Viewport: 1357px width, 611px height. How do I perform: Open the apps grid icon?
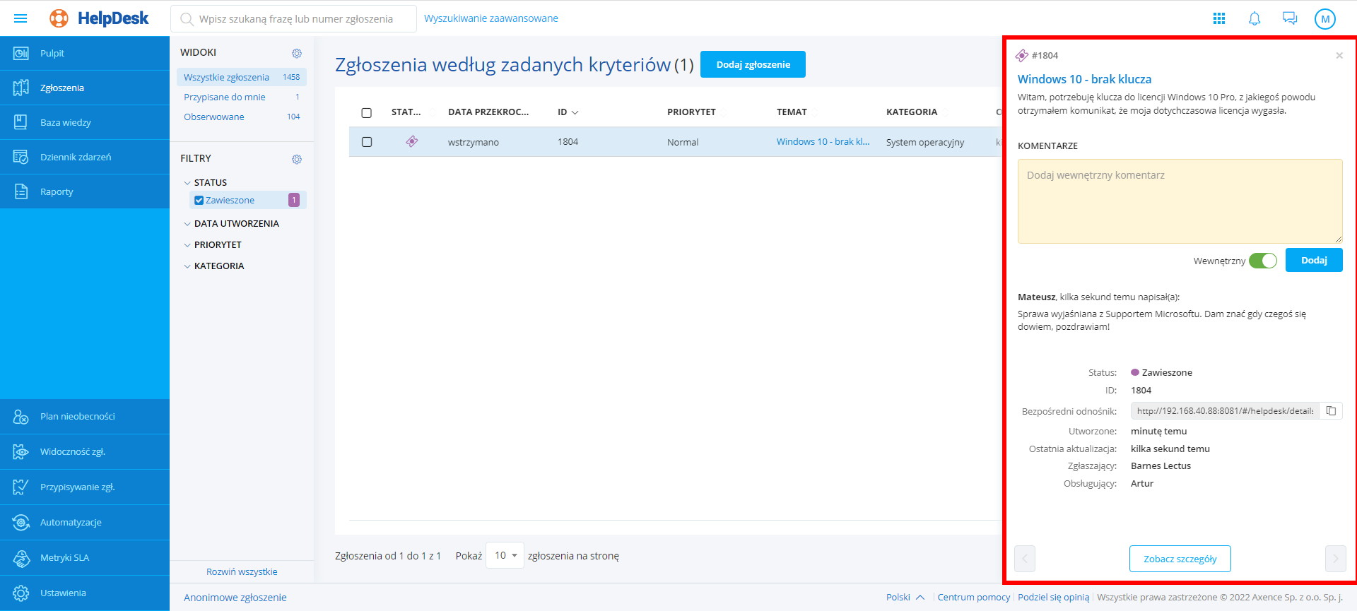pyautogui.click(x=1219, y=18)
